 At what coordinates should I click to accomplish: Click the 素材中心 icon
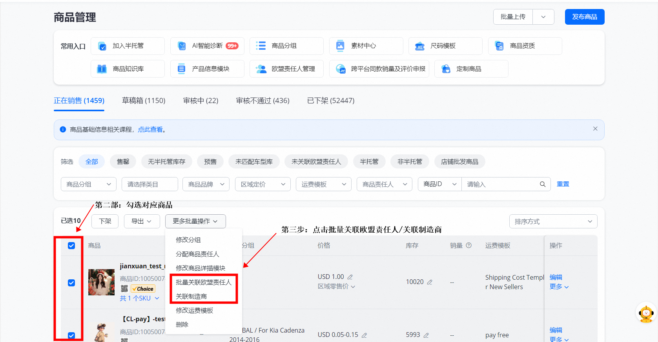coord(340,46)
